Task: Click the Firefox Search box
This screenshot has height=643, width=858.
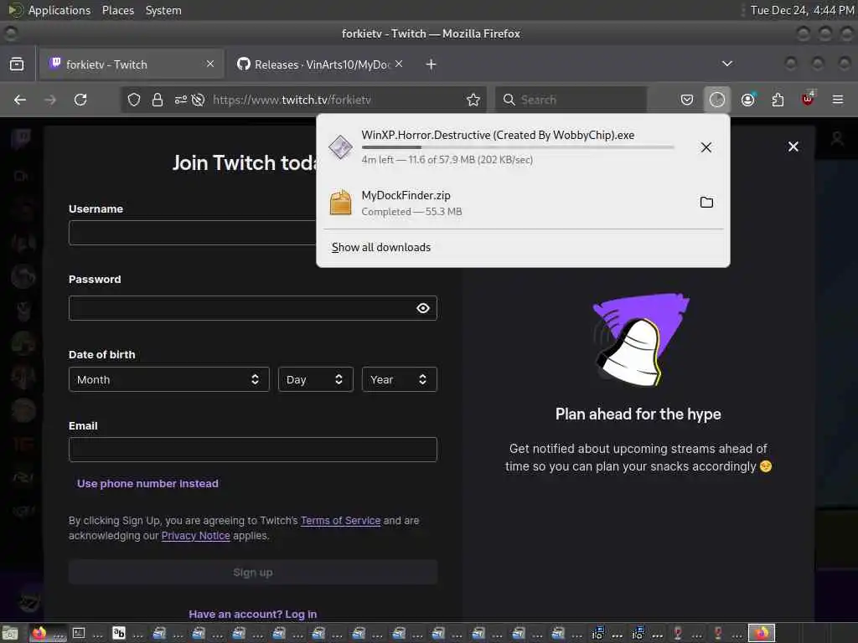Action: (571, 100)
